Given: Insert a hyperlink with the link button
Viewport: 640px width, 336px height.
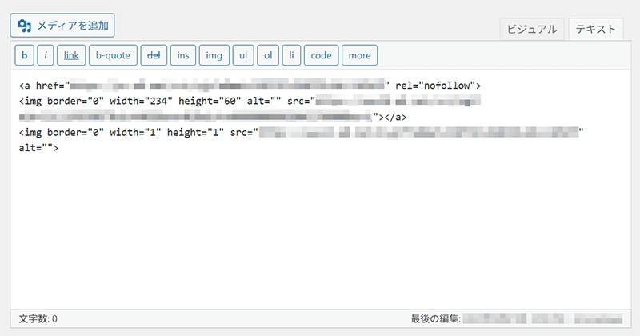Looking at the screenshot, I should tap(71, 55).
